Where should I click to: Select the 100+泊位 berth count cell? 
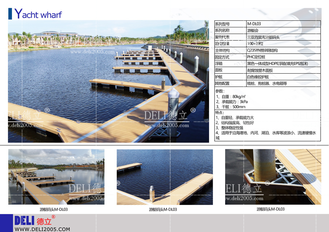255,43
